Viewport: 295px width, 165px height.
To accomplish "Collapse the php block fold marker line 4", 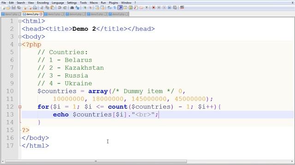I will point(20,44).
